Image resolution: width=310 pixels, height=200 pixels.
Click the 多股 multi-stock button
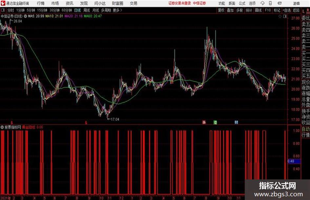tap(239, 10)
